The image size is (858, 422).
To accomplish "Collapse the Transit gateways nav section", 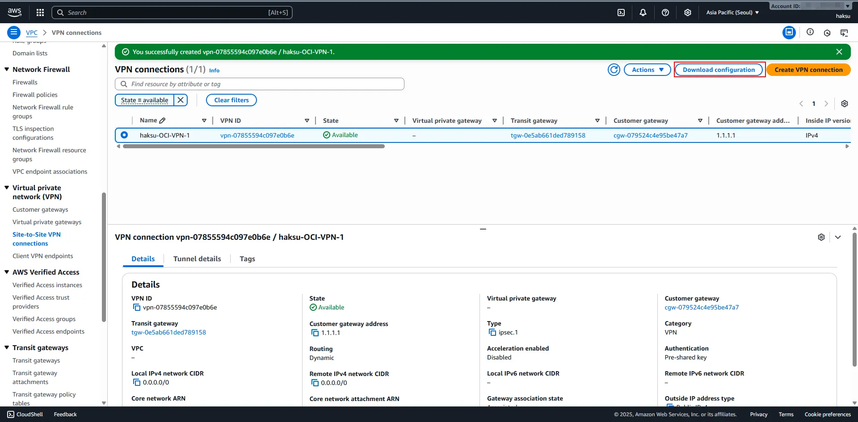I will tap(7, 347).
